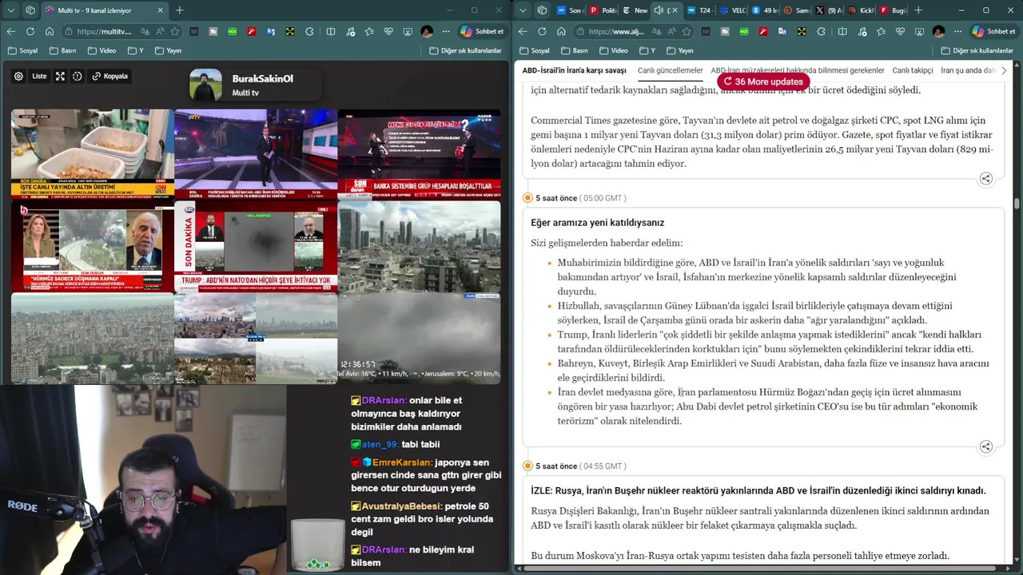Open a new tab in left browser
1023x575 pixels.
179,10
